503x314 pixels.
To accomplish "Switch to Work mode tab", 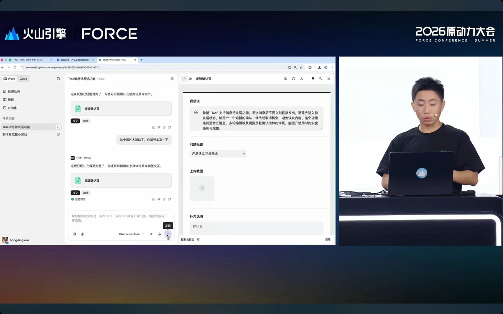I will pos(9,79).
